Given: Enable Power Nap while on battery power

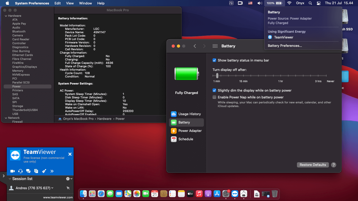Looking at the screenshot, I should tap(214, 97).
